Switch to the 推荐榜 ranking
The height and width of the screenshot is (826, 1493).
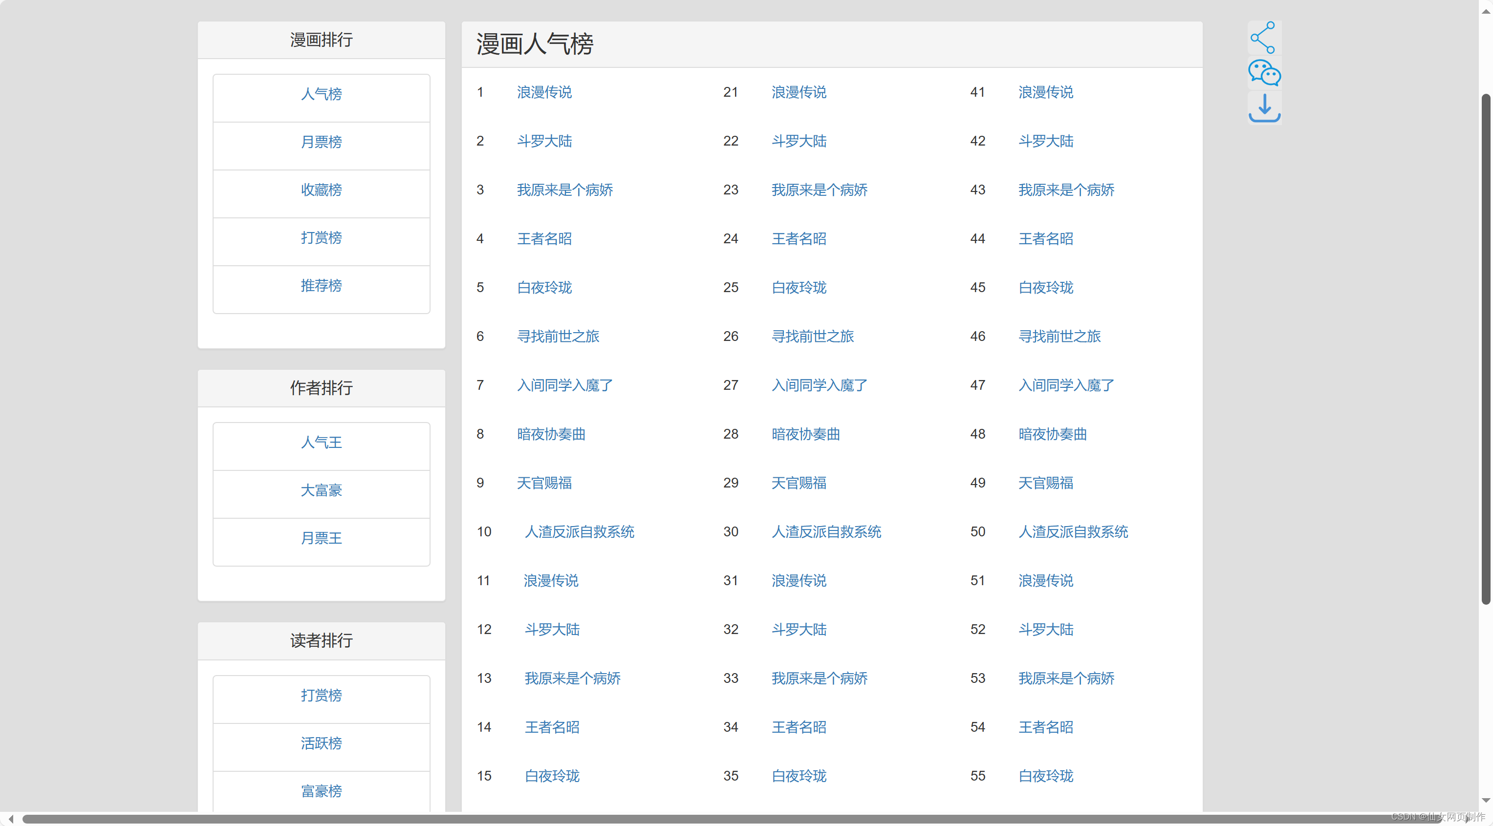pyautogui.click(x=321, y=285)
